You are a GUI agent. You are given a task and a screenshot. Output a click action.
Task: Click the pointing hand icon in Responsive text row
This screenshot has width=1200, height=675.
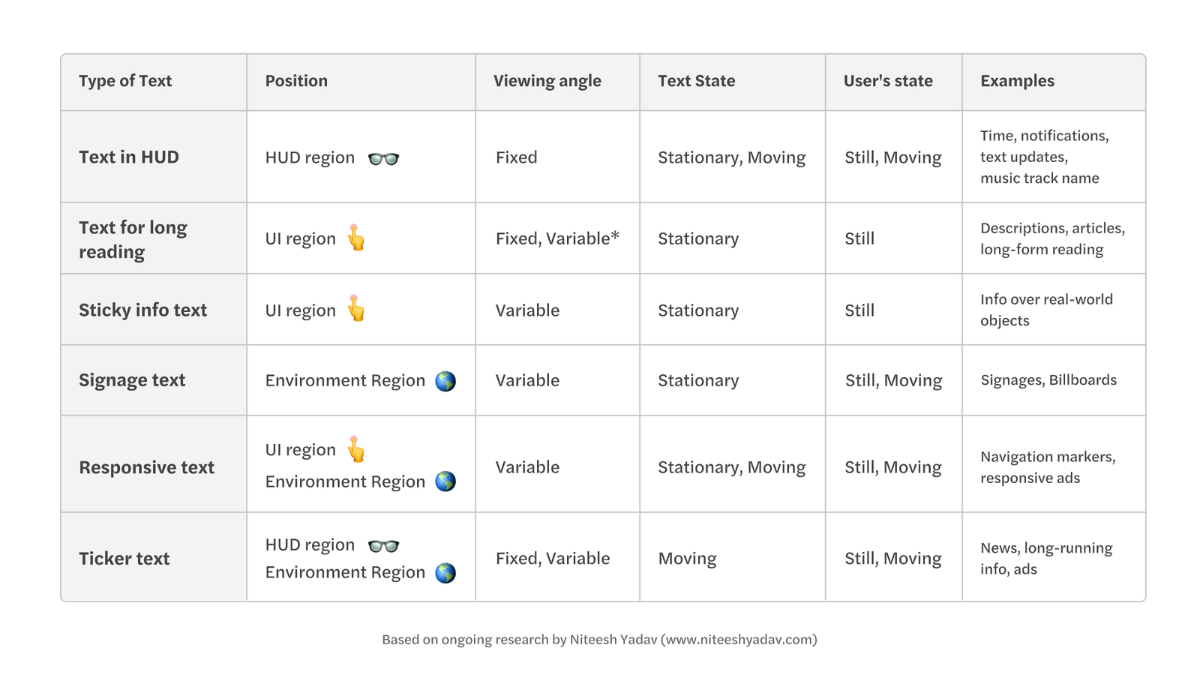(x=356, y=449)
